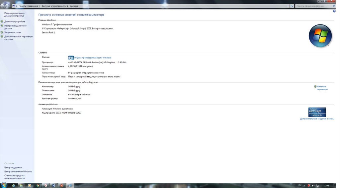This screenshot has height=190, width=340.
Task: Click the refresh button beside address bar
Action: [x=292, y=6]
